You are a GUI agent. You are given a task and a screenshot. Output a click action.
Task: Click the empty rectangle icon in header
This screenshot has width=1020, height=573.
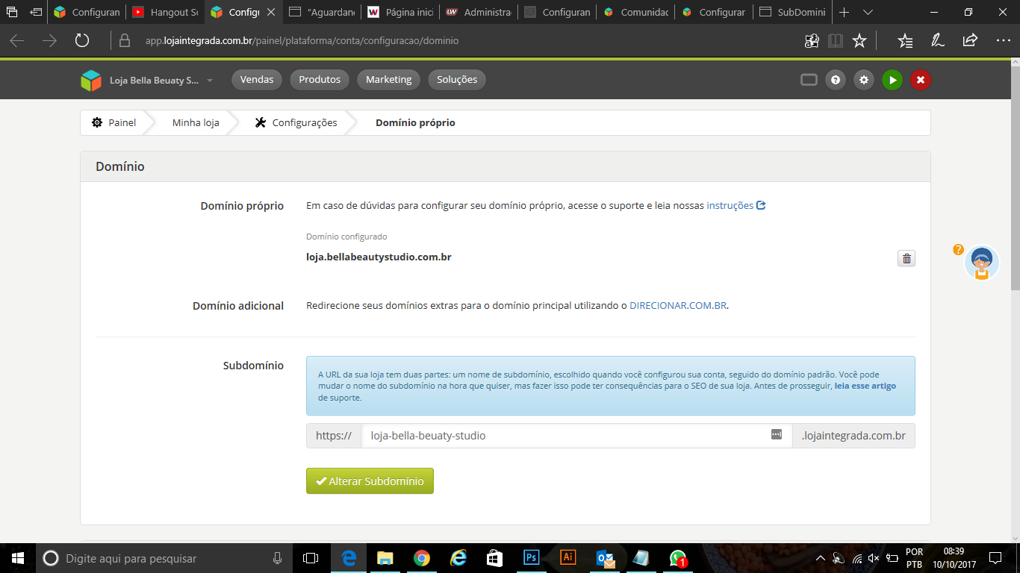(x=809, y=80)
